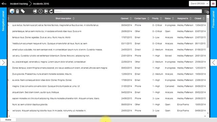
Task: Go back using the top-left arrow
Action: point(4,4)
